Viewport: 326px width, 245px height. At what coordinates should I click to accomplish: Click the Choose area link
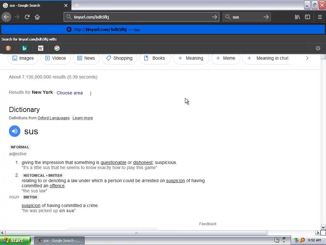click(70, 93)
